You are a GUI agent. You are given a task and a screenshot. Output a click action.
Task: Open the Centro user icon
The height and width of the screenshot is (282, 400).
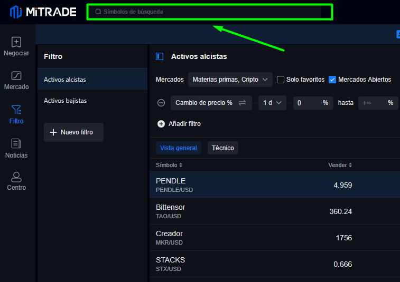(16, 177)
